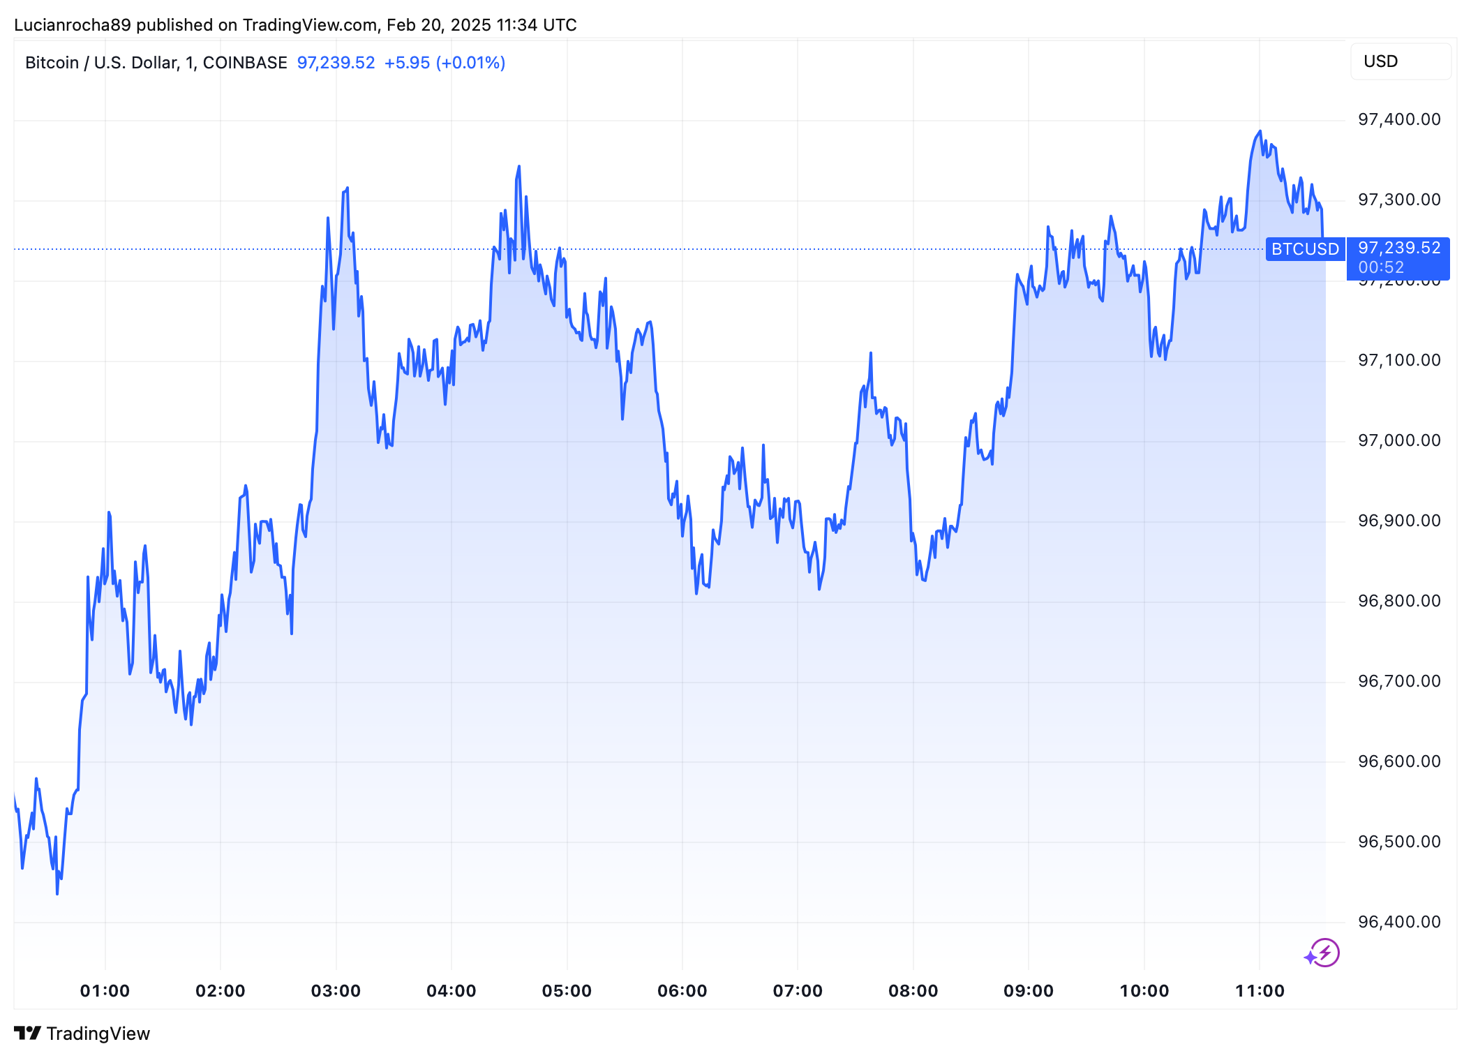Click the 06:00 time axis label
The height and width of the screenshot is (1058, 1471).
(682, 991)
